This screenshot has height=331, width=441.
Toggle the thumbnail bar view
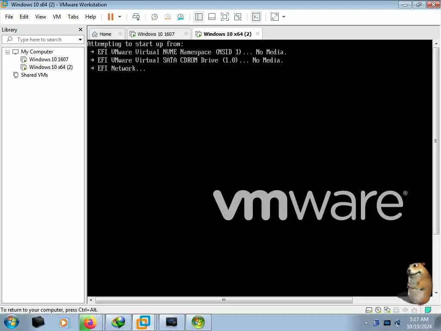point(212,17)
